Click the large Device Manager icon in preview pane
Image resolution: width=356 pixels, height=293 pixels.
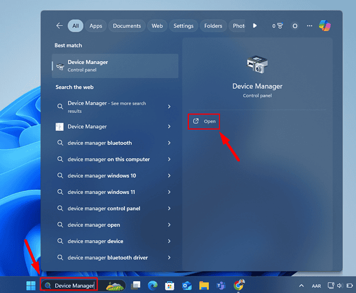tap(257, 65)
